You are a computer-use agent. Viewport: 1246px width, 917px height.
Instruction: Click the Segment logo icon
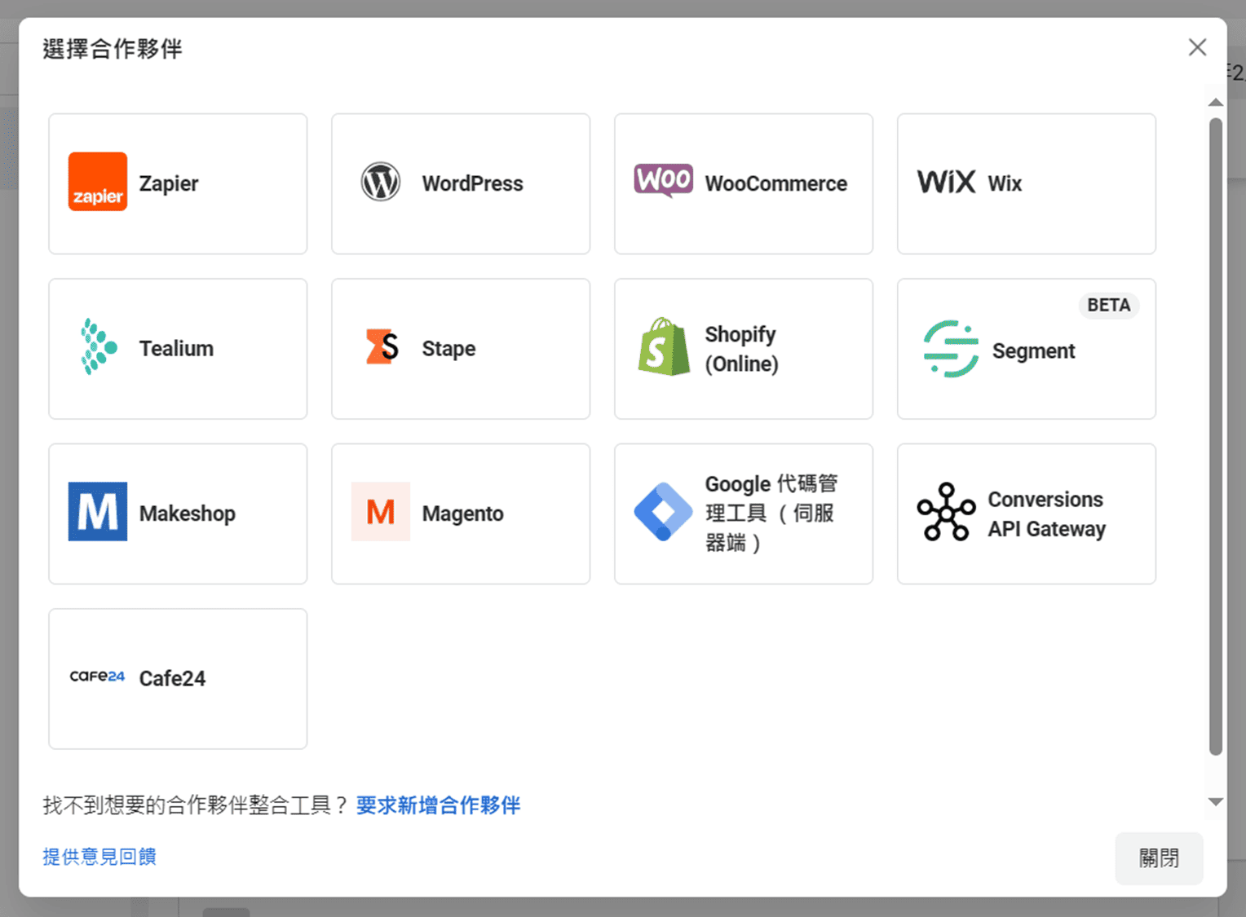tap(951, 349)
